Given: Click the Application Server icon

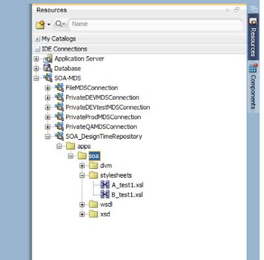Looking at the screenshot, I should 48,59.
